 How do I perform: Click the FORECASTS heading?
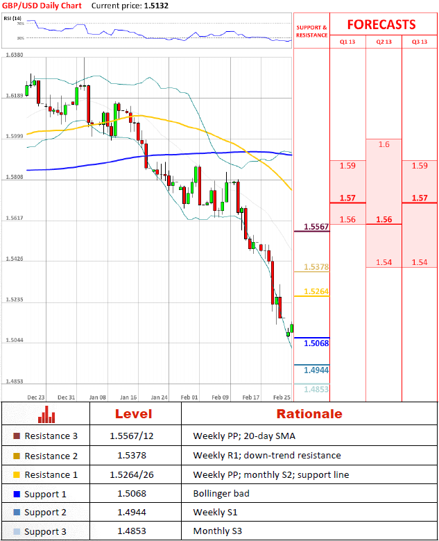click(x=381, y=24)
